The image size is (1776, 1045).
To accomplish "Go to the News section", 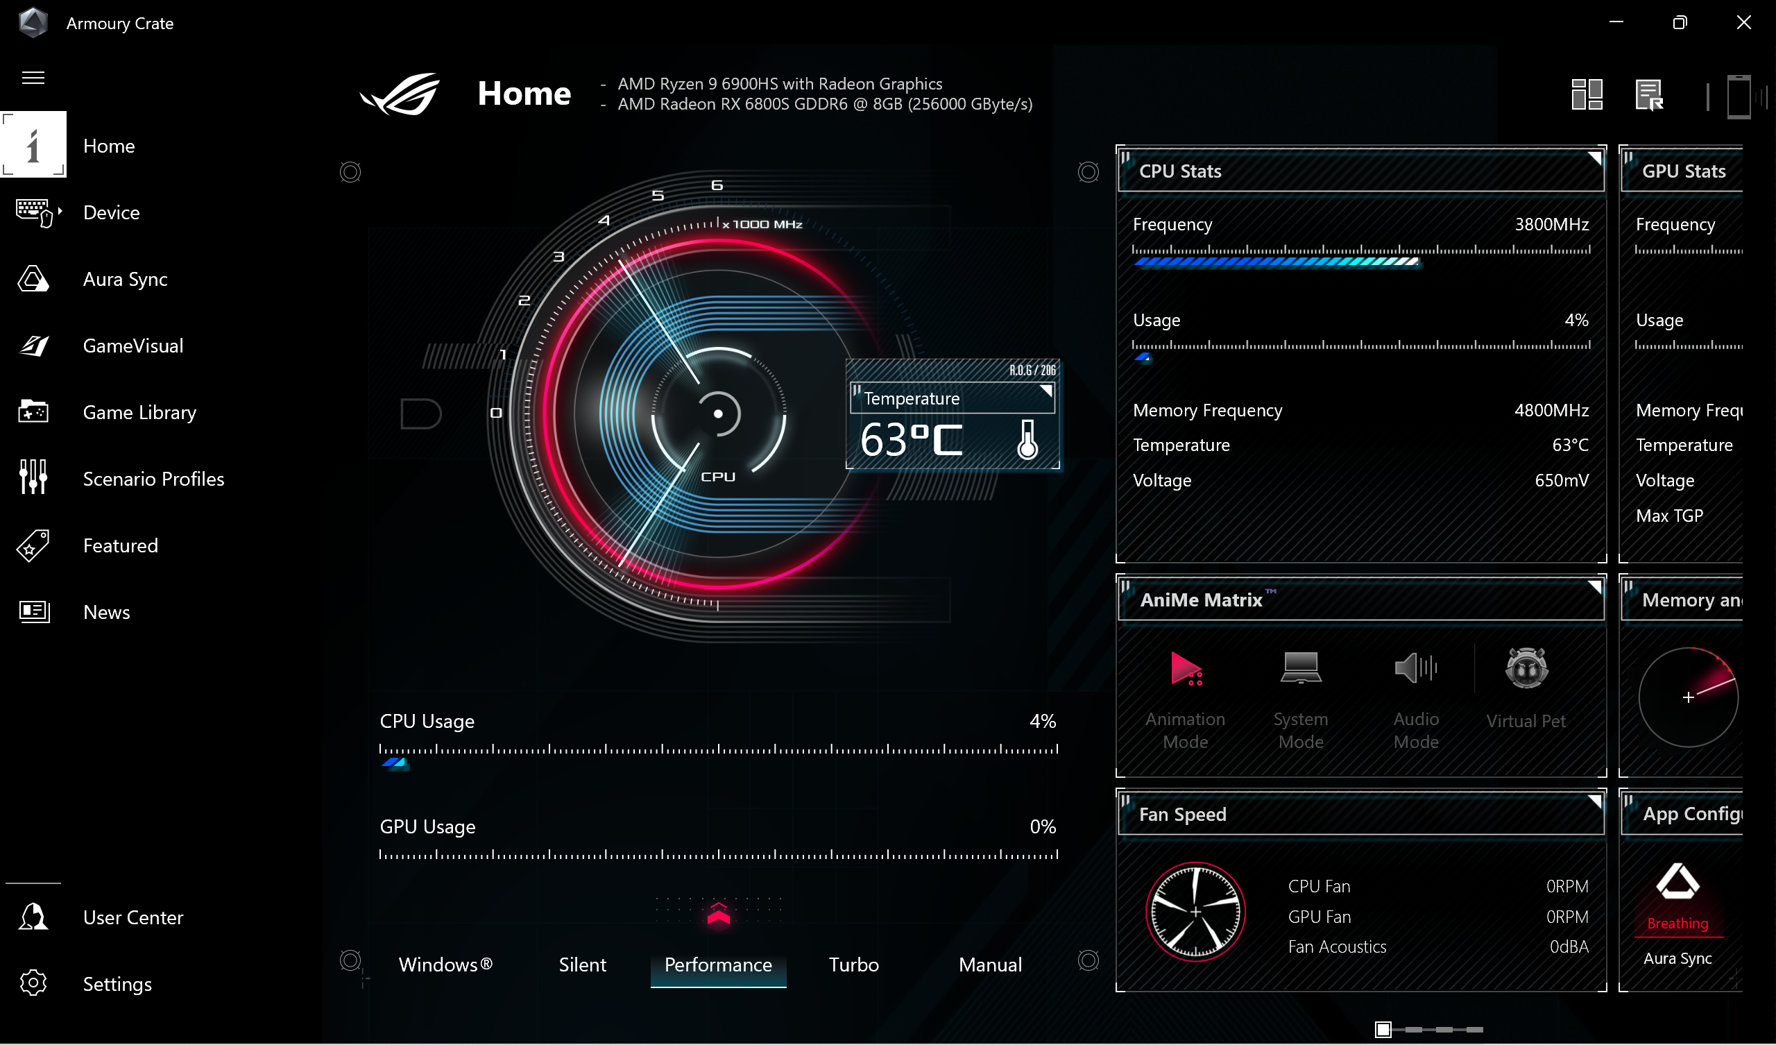I will tap(106, 612).
